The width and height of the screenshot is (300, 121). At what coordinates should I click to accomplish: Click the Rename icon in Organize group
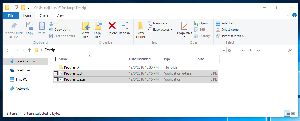tap(125, 26)
